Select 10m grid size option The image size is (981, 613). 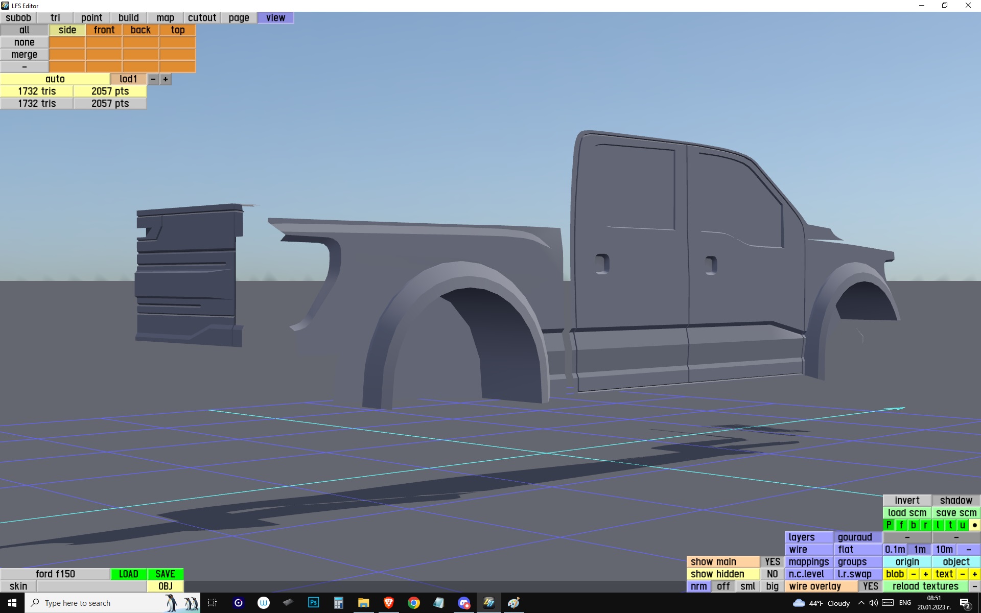coord(944,550)
